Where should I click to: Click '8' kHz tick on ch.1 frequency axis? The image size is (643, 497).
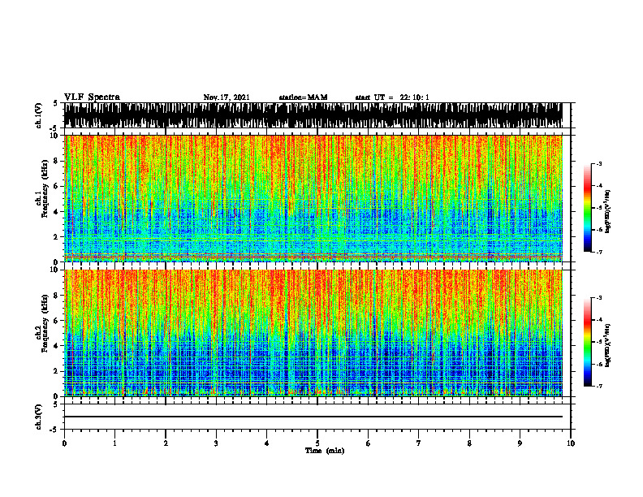click(x=57, y=161)
